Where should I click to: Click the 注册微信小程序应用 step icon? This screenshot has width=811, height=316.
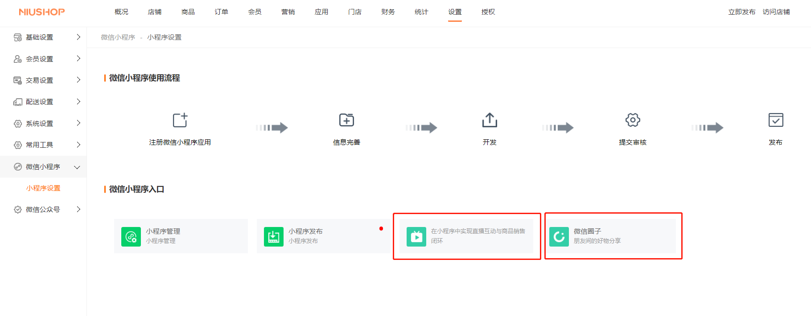coord(180,120)
